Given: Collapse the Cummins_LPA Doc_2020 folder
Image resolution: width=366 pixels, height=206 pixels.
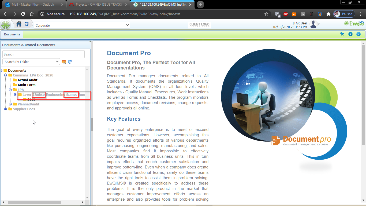Looking at the screenshot, I should tap(6, 75).
